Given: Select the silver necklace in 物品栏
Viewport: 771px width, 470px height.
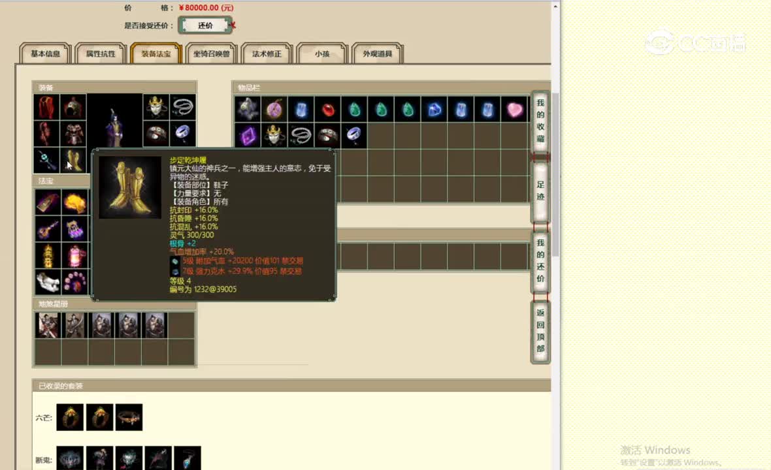Looking at the screenshot, I should pyautogui.click(x=301, y=136).
